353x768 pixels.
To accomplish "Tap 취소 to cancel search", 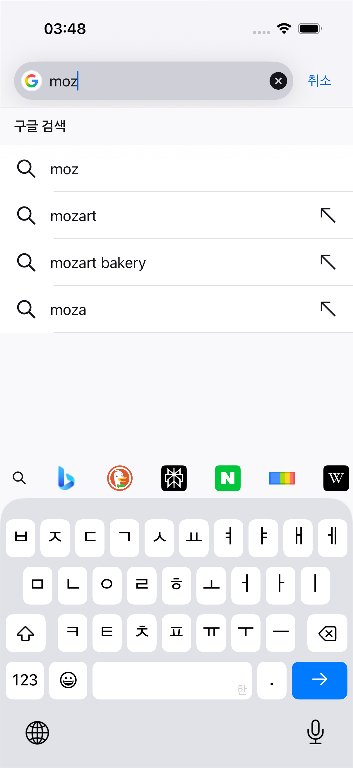I will pyautogui.click(x=319, y=81).
